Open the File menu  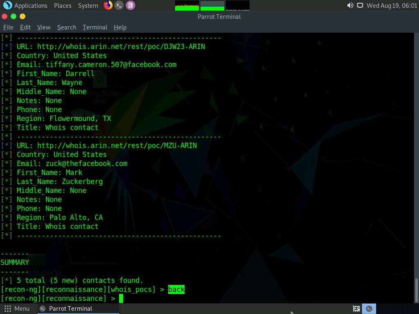(8, 27)
